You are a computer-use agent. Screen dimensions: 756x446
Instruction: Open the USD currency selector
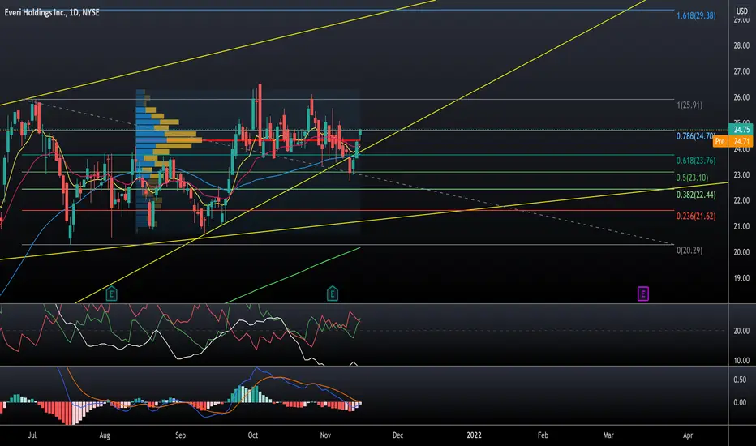pos(741,11)
